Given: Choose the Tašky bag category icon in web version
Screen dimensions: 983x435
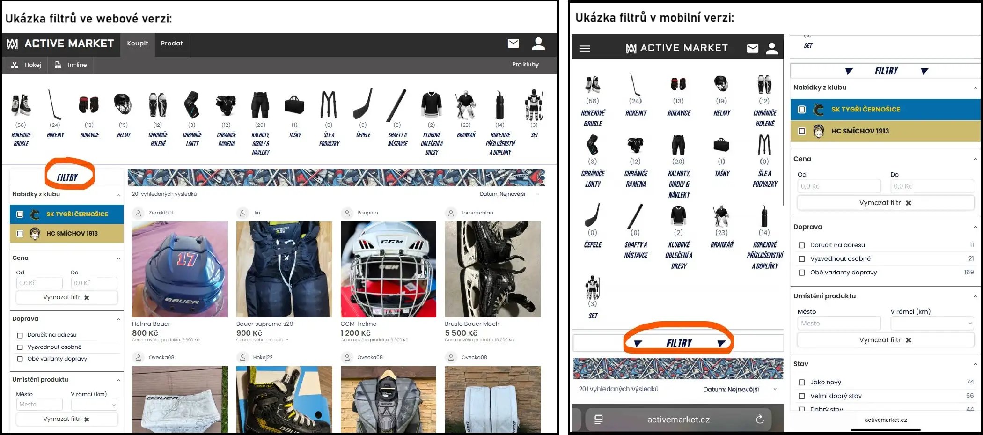Looking at the screenshot, I should pos(294,105).
